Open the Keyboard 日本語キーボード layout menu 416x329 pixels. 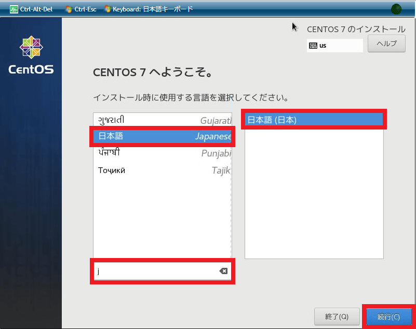(x=149, y=9)
